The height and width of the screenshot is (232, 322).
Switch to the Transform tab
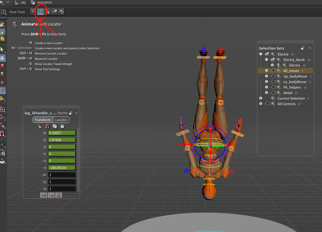[42, 120]
